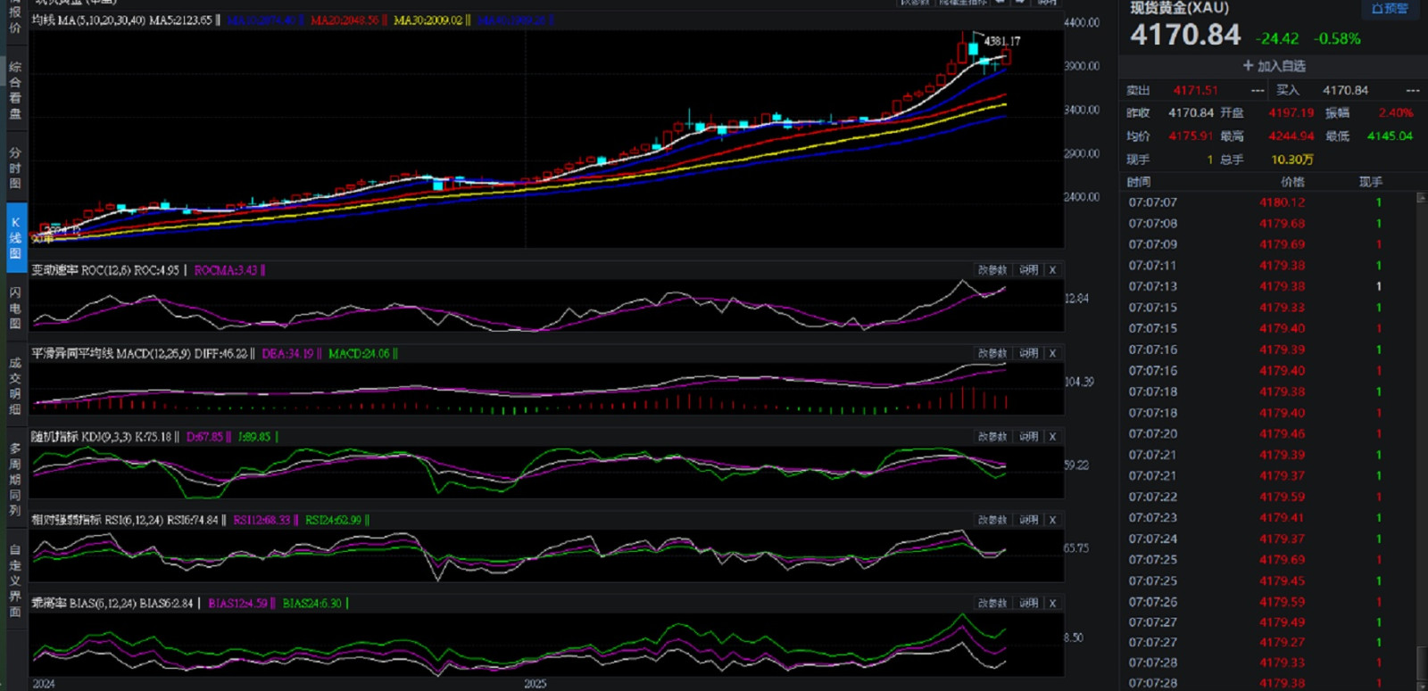
Task: Close the MACD indicator panel with X
Action: (1052, 354)
